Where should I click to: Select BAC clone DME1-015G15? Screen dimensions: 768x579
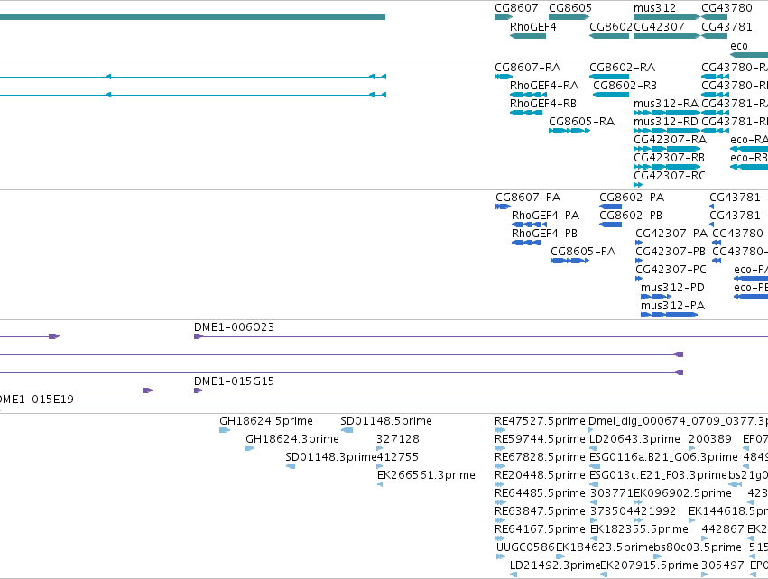tap(481, 391)
